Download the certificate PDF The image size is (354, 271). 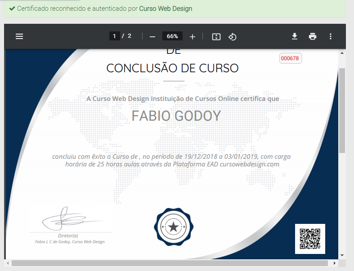point(294,36)
